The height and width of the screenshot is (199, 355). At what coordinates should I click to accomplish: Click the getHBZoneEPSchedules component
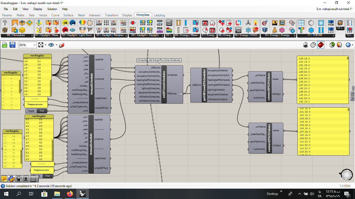tap(211, 85)
